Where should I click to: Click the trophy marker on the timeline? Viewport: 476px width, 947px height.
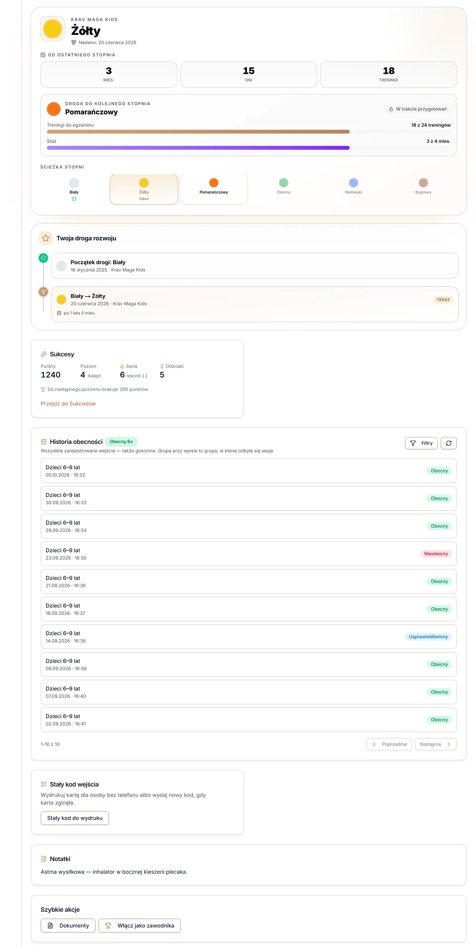tap(43, 292)
